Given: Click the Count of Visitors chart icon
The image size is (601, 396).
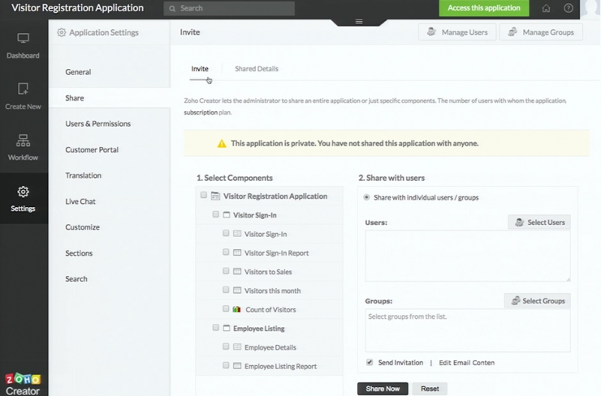Looking at the screenshot, I should [237, 309].
